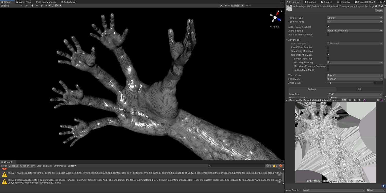Toggle scene lighting bulb icon

point(32,6)
